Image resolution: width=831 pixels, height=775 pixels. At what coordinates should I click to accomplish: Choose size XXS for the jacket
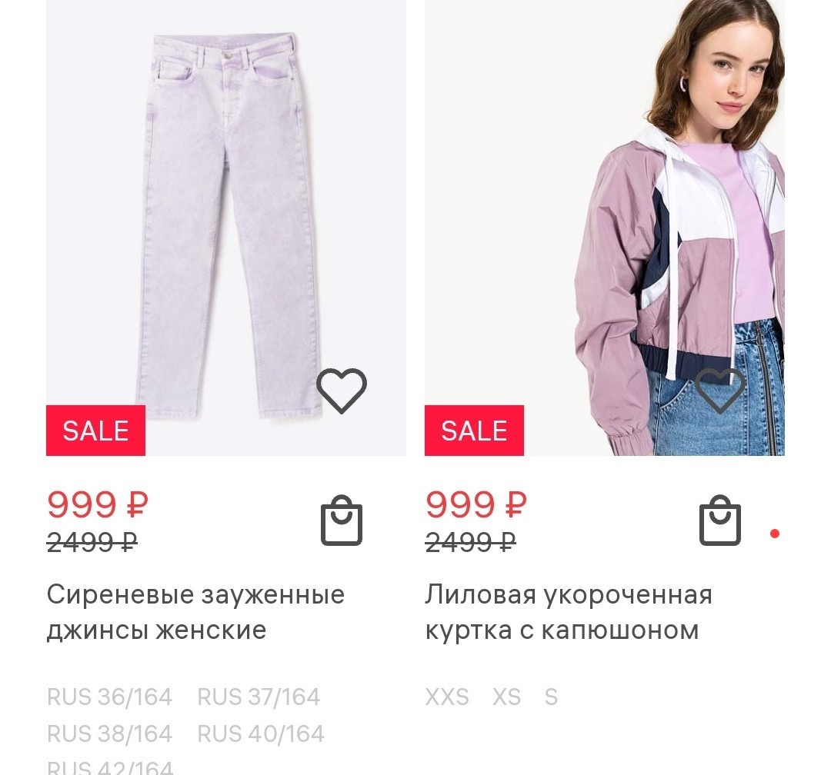pyautogui.click(x=447, y=697)
